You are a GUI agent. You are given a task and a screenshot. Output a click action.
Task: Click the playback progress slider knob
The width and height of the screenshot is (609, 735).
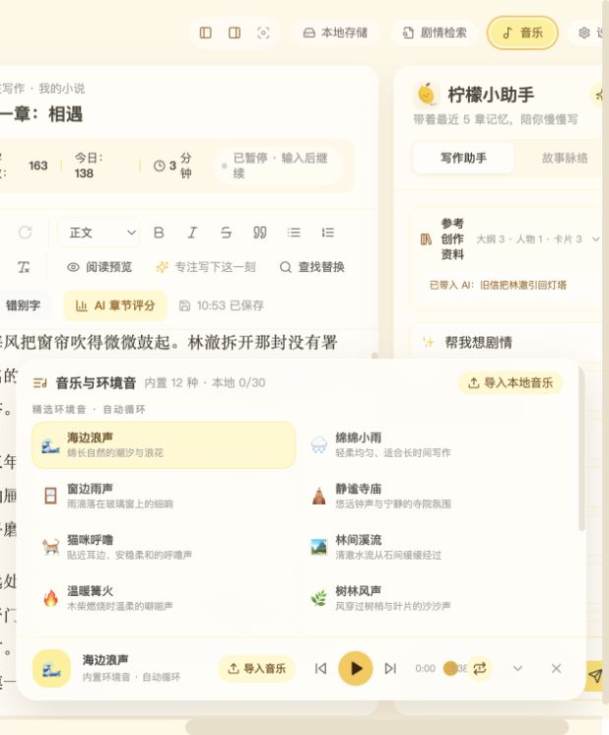click(450, 668)
